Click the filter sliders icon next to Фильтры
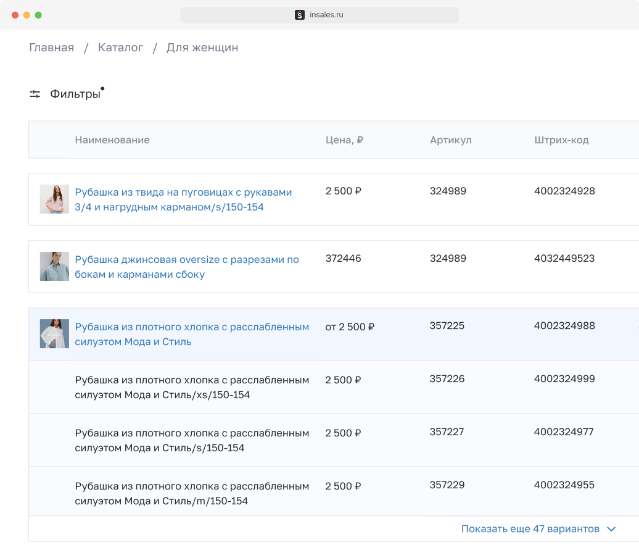 pos(35,93)
